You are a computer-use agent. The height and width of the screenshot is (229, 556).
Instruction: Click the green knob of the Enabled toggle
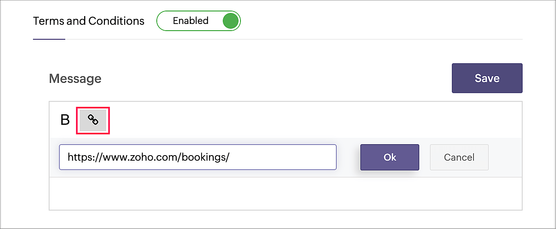231,21
